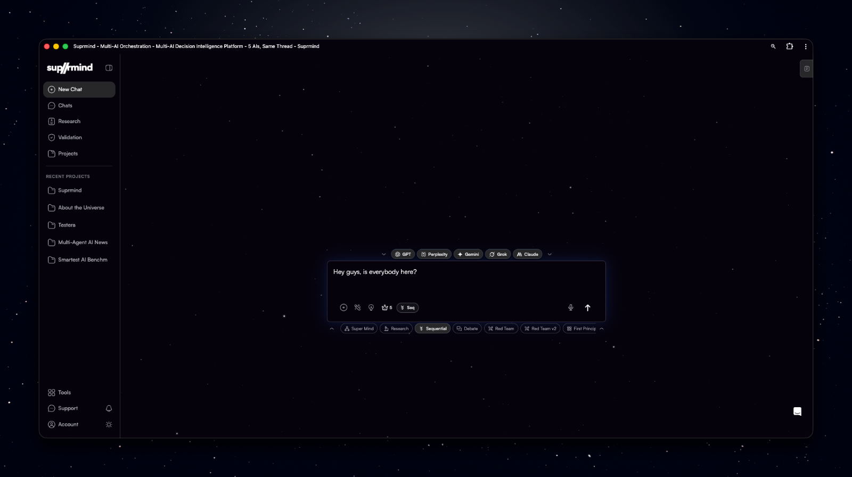Select the First Princip mode

[x=581, y=329]
